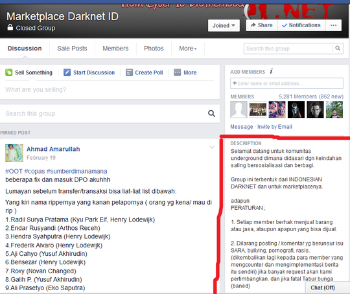350x294 pixels.
Task: Choose Create Poll composer option
Action: (144, 73)
